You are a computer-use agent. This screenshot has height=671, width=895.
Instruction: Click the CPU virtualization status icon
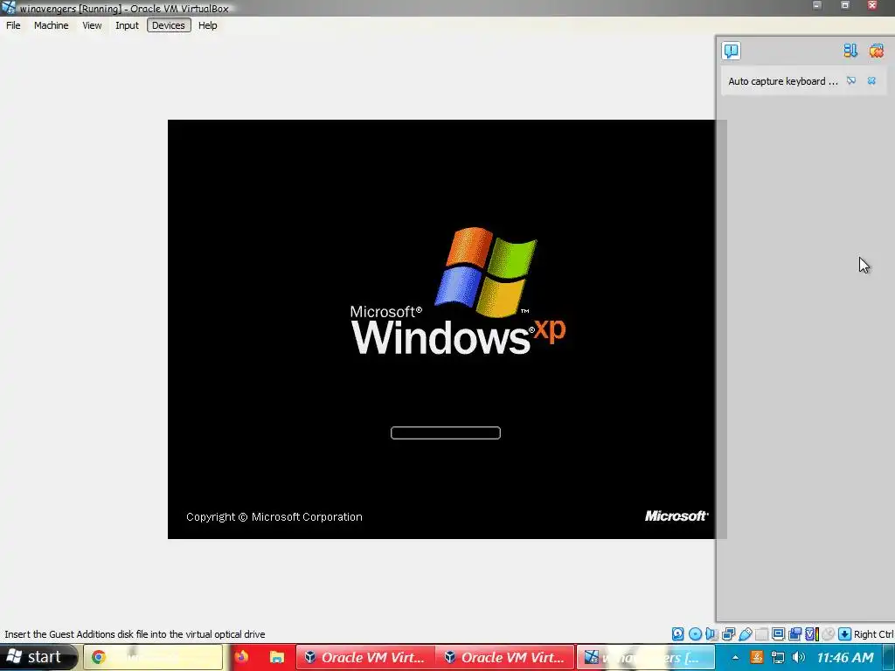812,634
